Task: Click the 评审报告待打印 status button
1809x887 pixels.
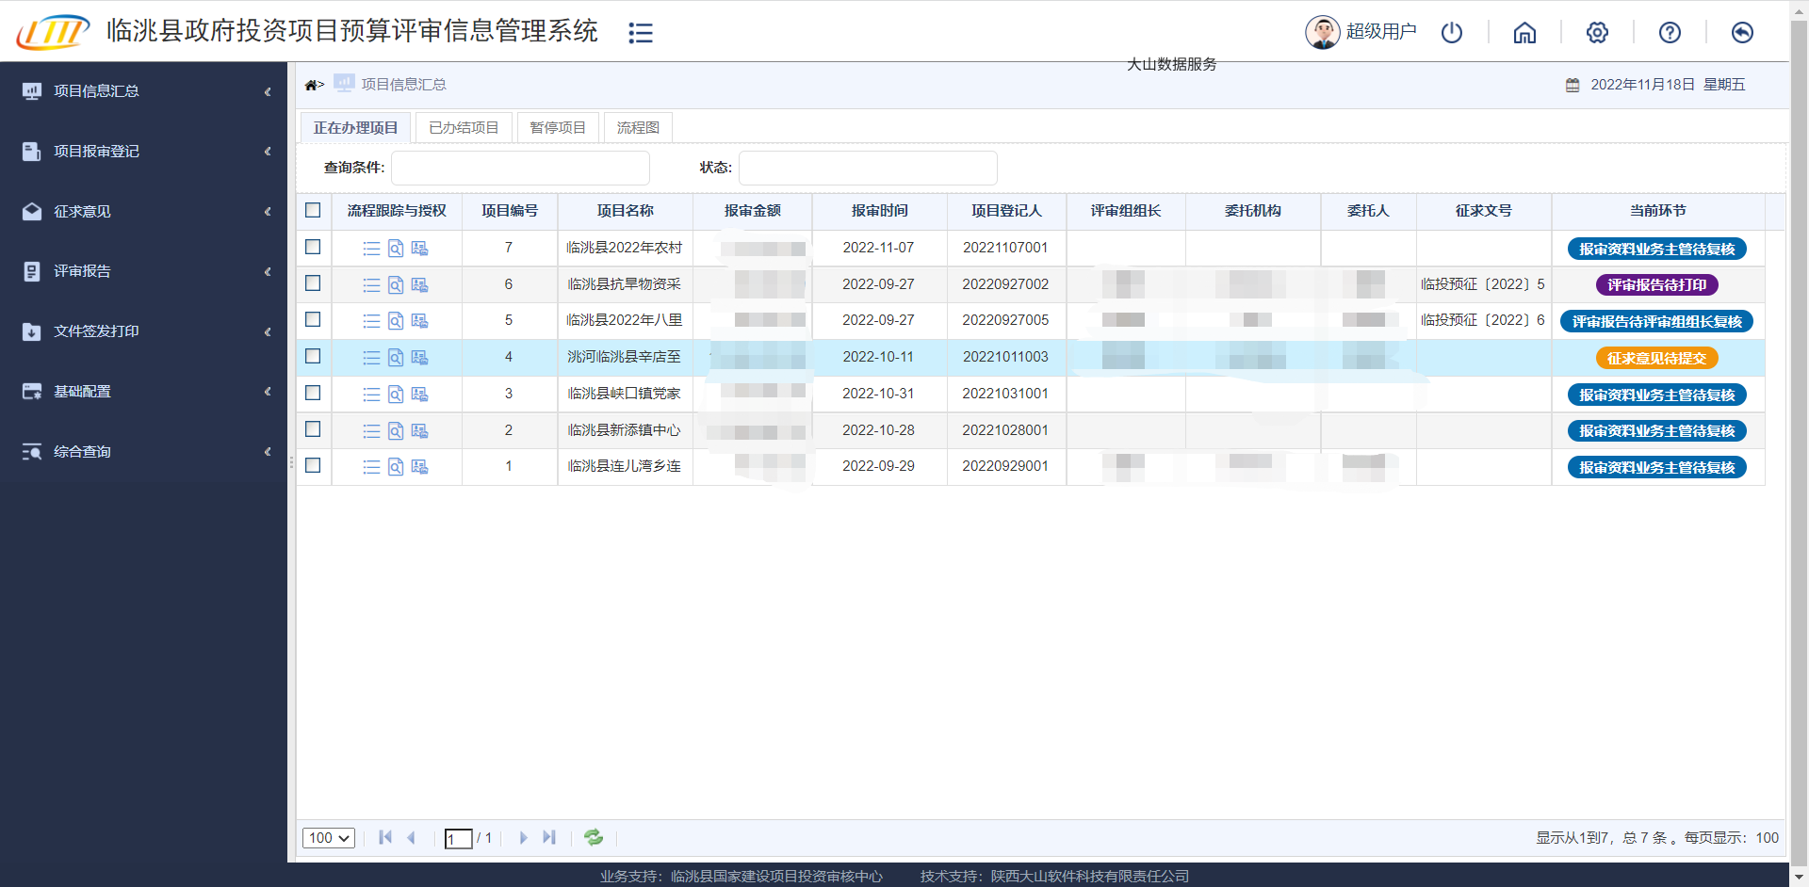Action: (x=1656, y=285)
